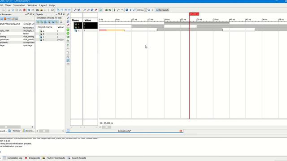Click right scroll arrow of Objects panel
The height and width of the screenshot is (161, 287).
point(63,131)
